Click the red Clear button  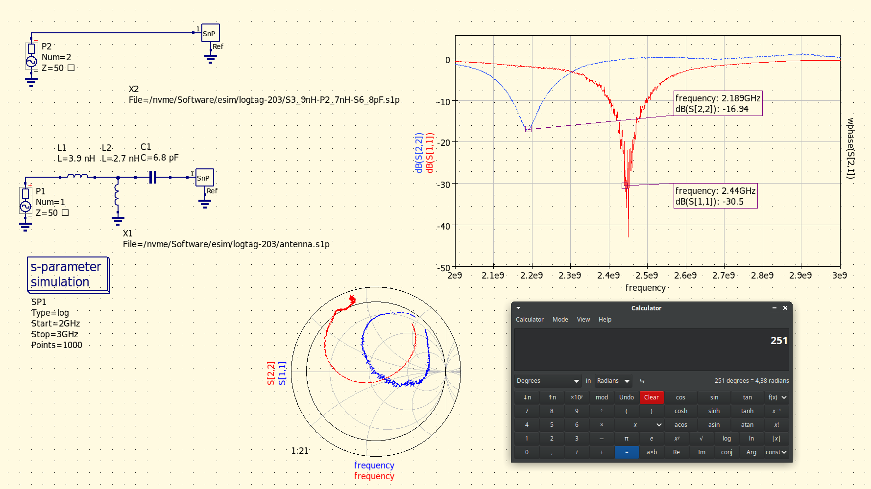pyautogui.click(x=652, y=397)
